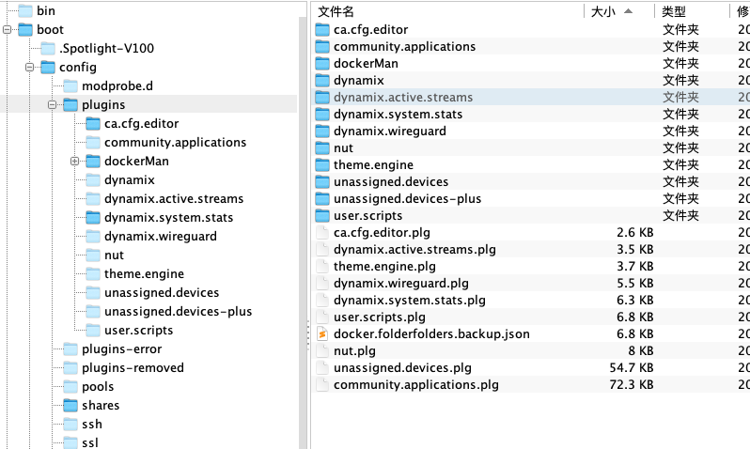The width and height of the screenshot is (750, 449).
Task: Select the theme.engine.plg file name
Action: 384,267
